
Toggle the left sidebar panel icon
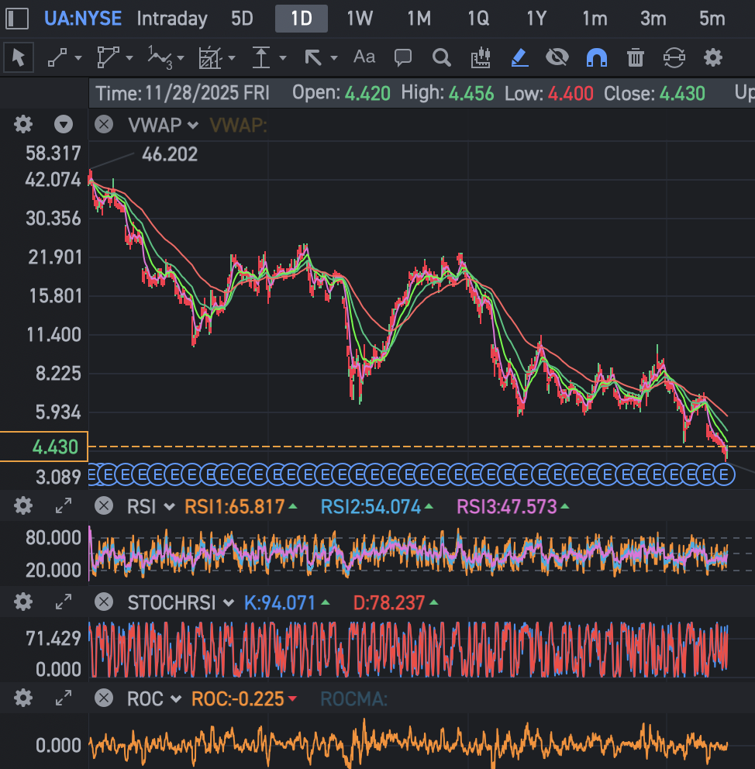coord(17,19)
